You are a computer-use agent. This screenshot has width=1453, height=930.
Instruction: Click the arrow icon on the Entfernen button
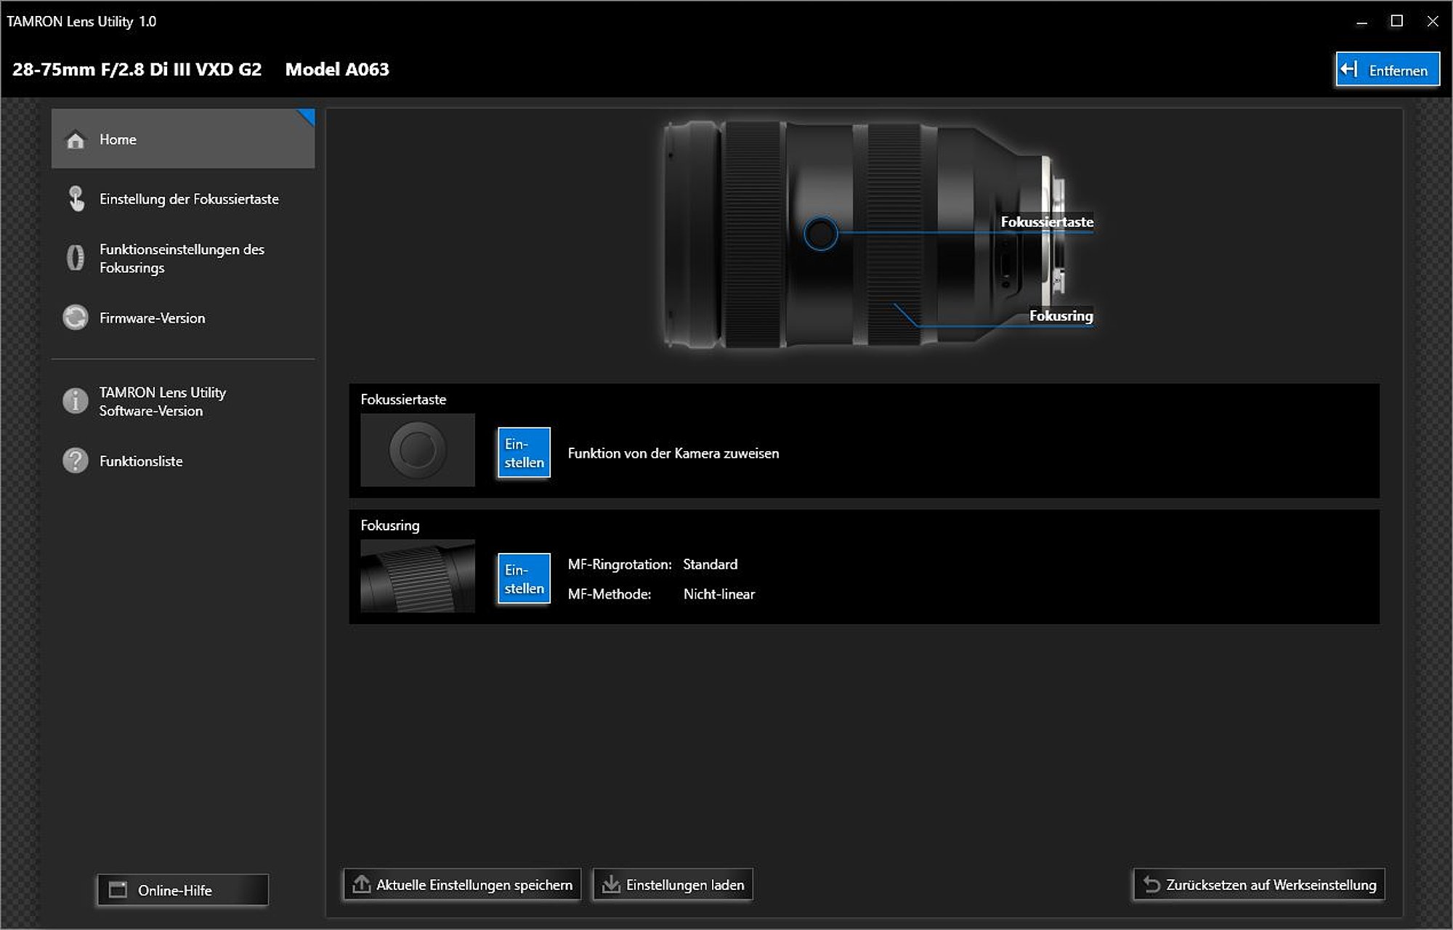click(x=1349, y=69)
